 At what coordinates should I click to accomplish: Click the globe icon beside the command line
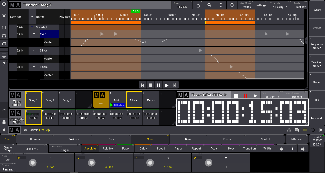[x=313, y=130]
